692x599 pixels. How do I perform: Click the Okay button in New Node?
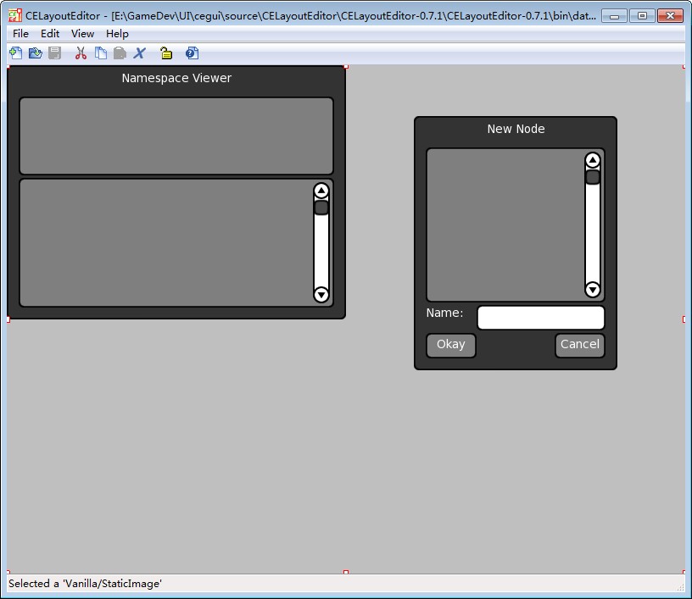(451, 345)
